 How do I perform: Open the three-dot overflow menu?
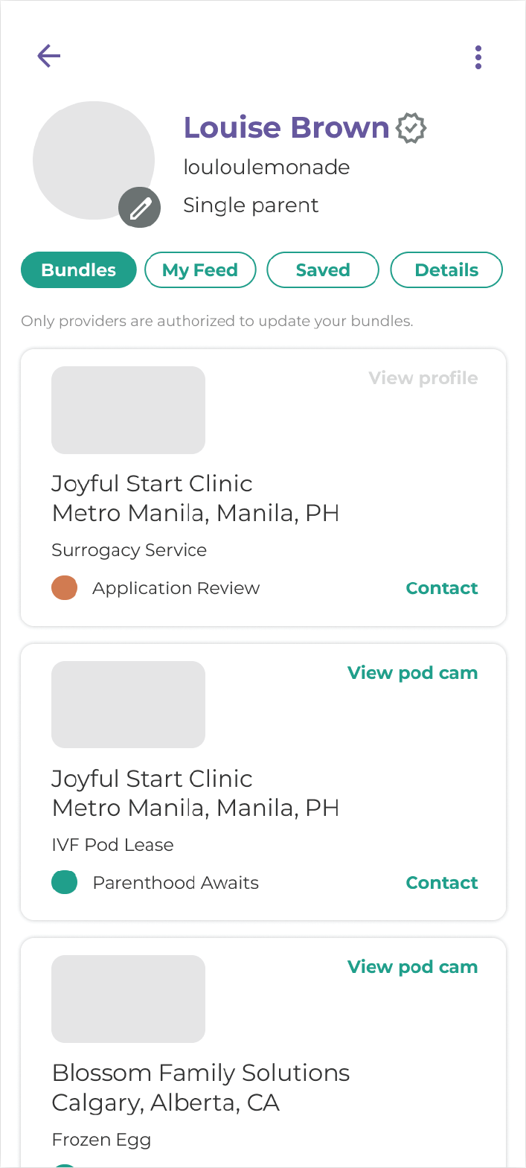click(478, 57)
